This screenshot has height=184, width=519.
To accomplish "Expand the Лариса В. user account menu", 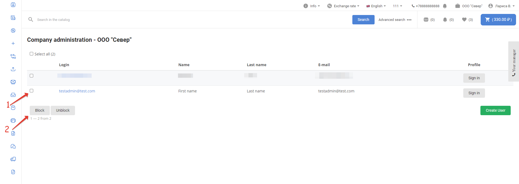I will (x=501, y=6).
